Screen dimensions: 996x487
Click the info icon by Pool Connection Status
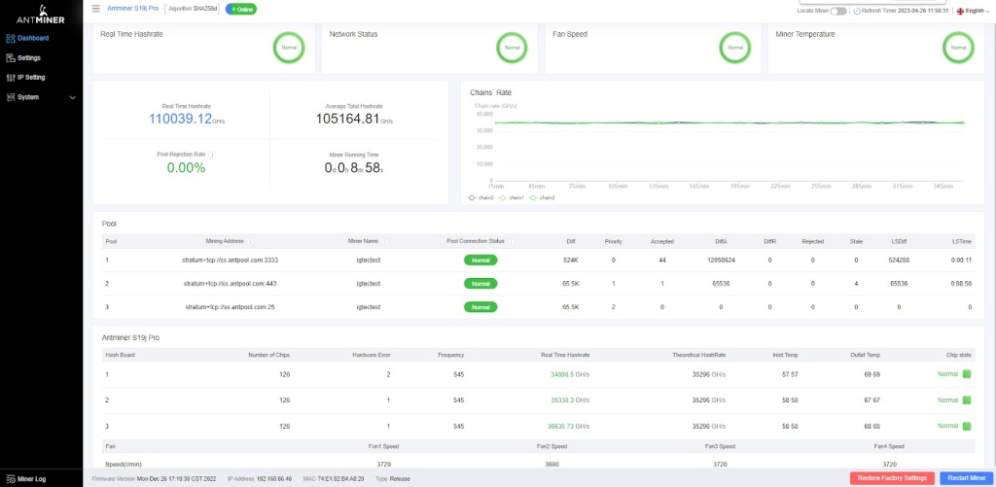[511, 242]
